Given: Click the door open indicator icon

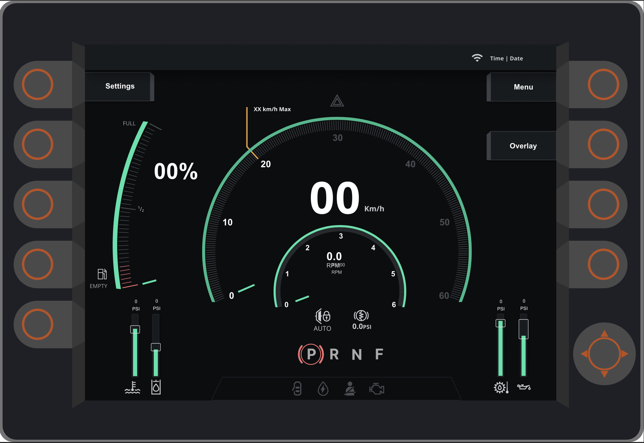Looking at the screenshot, I should [297, 389].
